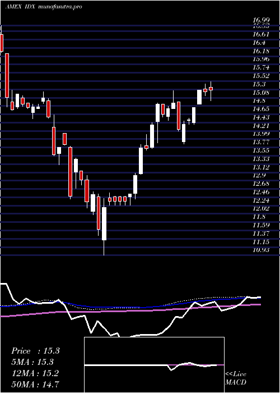Click the '12MA : 15.2' readout
This screenshot has height=393, width=280.
pyautogui.click(x=35, y=373)
